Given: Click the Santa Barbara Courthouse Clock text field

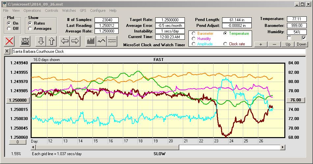Looking at the screenshot, I should point(158,51).
